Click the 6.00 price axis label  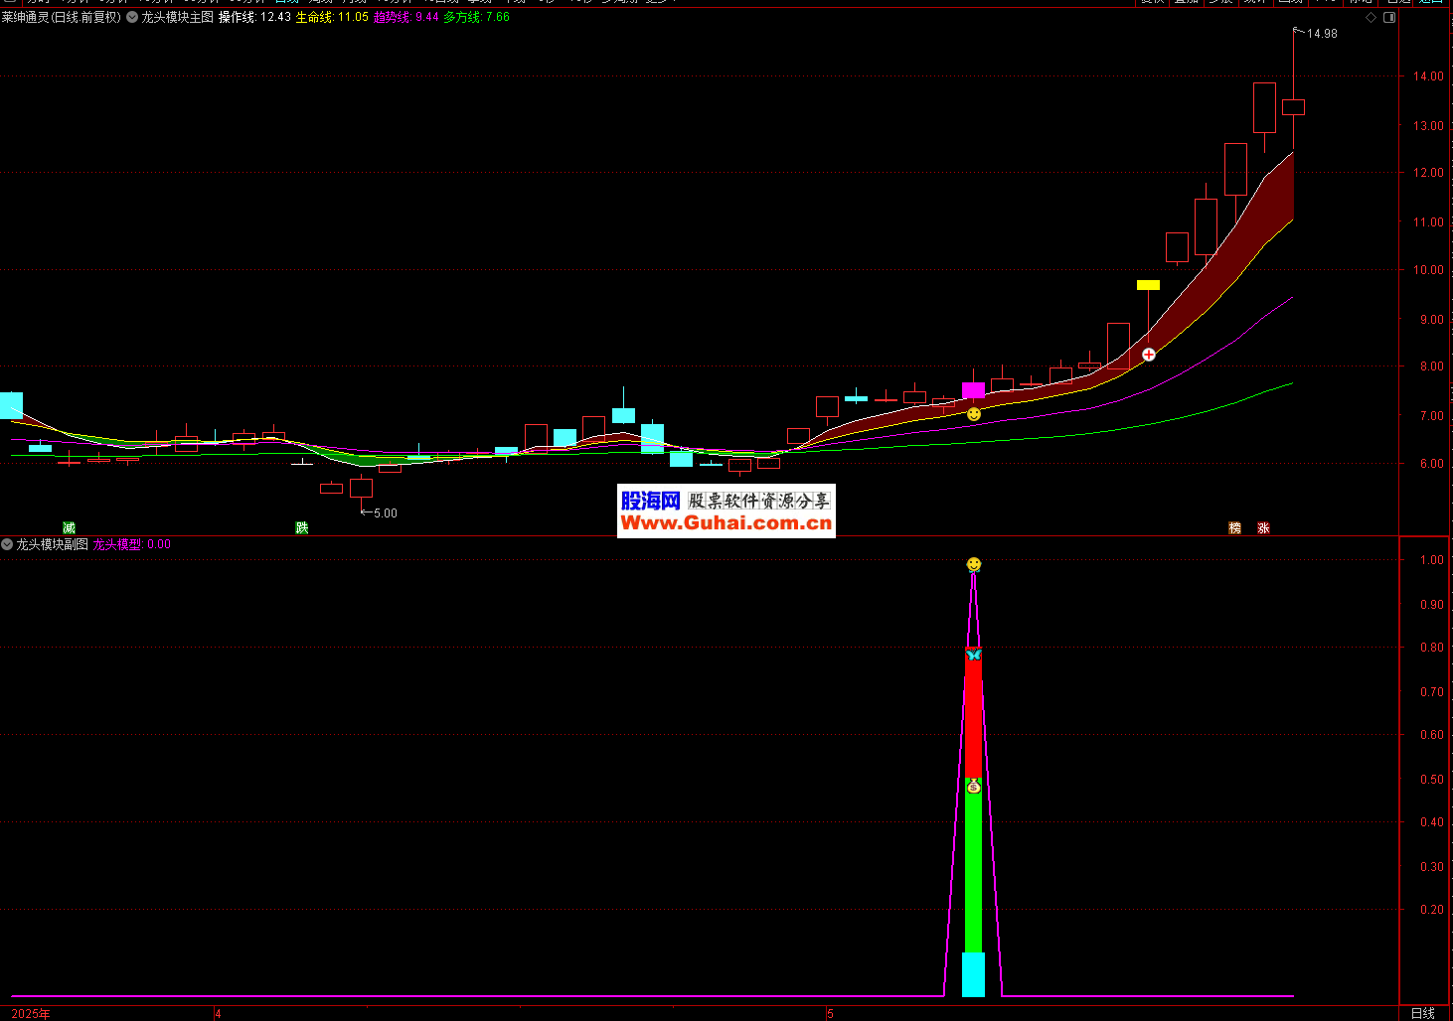pyautogui.click(x=1431, y=464)
